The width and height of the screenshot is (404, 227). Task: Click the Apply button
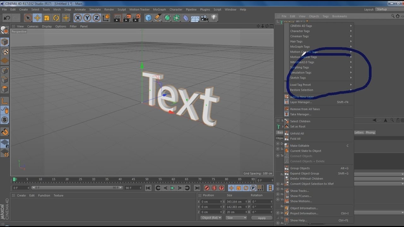(262, 218)
